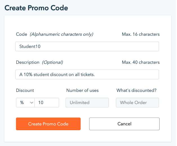Click the discount amount field showing 10
The width and height of the screenshot is (177, 146).
click(47, 103)
